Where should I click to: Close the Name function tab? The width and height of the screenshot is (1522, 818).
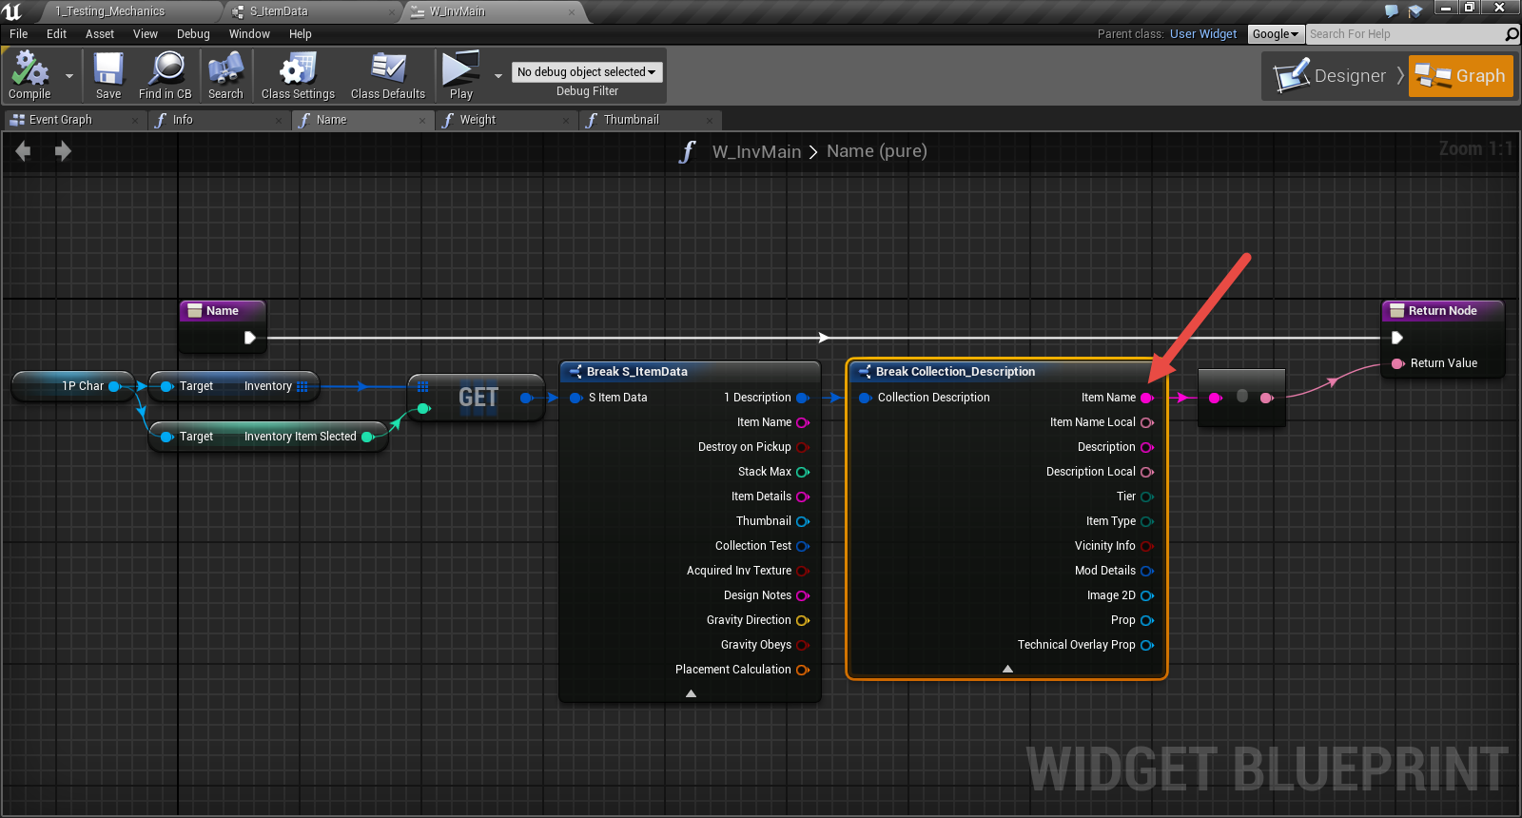coord(422,120)
